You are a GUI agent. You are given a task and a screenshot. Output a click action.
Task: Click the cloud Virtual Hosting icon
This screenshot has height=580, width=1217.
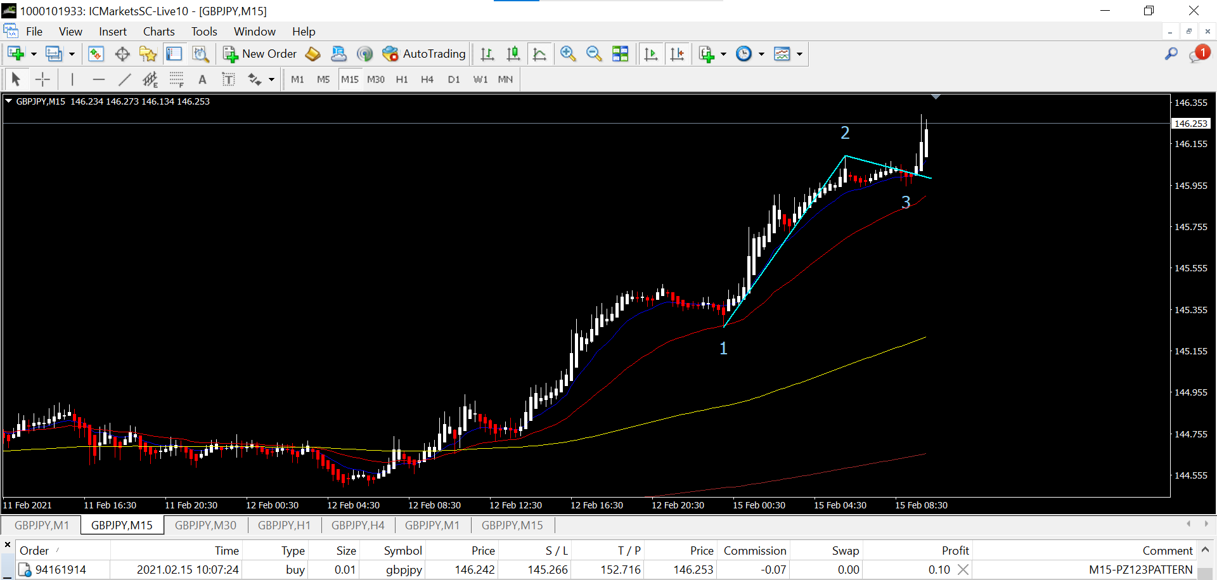pyautogui.click(x=338, y=54)
